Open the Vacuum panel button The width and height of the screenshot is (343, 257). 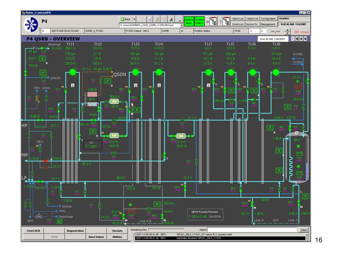[117, 231]
